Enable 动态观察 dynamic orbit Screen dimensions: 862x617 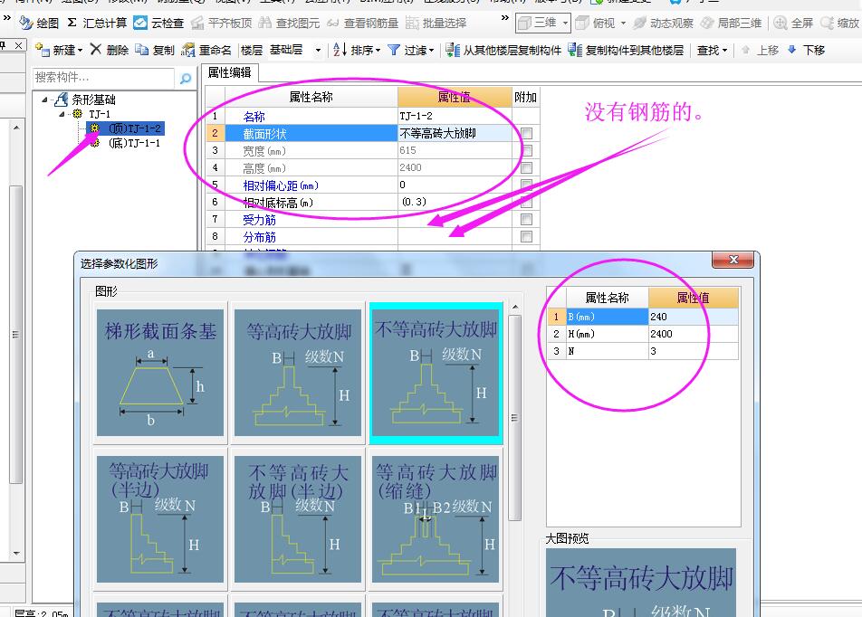point(663,24)
